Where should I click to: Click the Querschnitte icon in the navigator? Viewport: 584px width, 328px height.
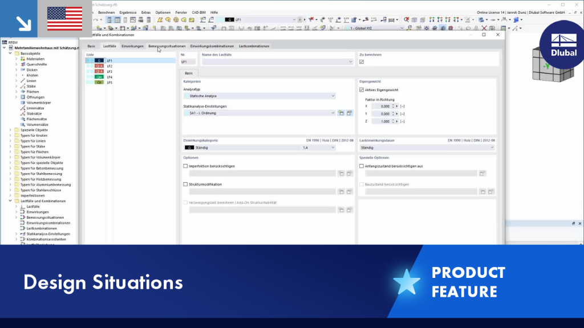(23, 64)
